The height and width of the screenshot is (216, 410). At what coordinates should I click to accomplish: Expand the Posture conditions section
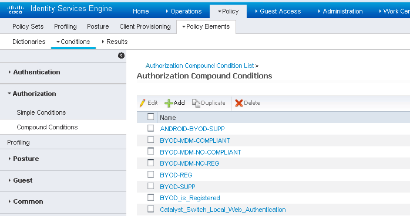[26, 159]
